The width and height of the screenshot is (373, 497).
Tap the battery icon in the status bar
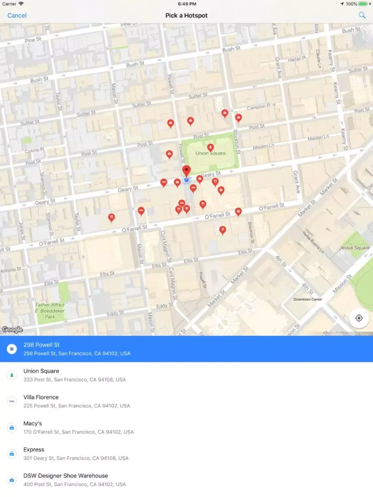[364, 4]
